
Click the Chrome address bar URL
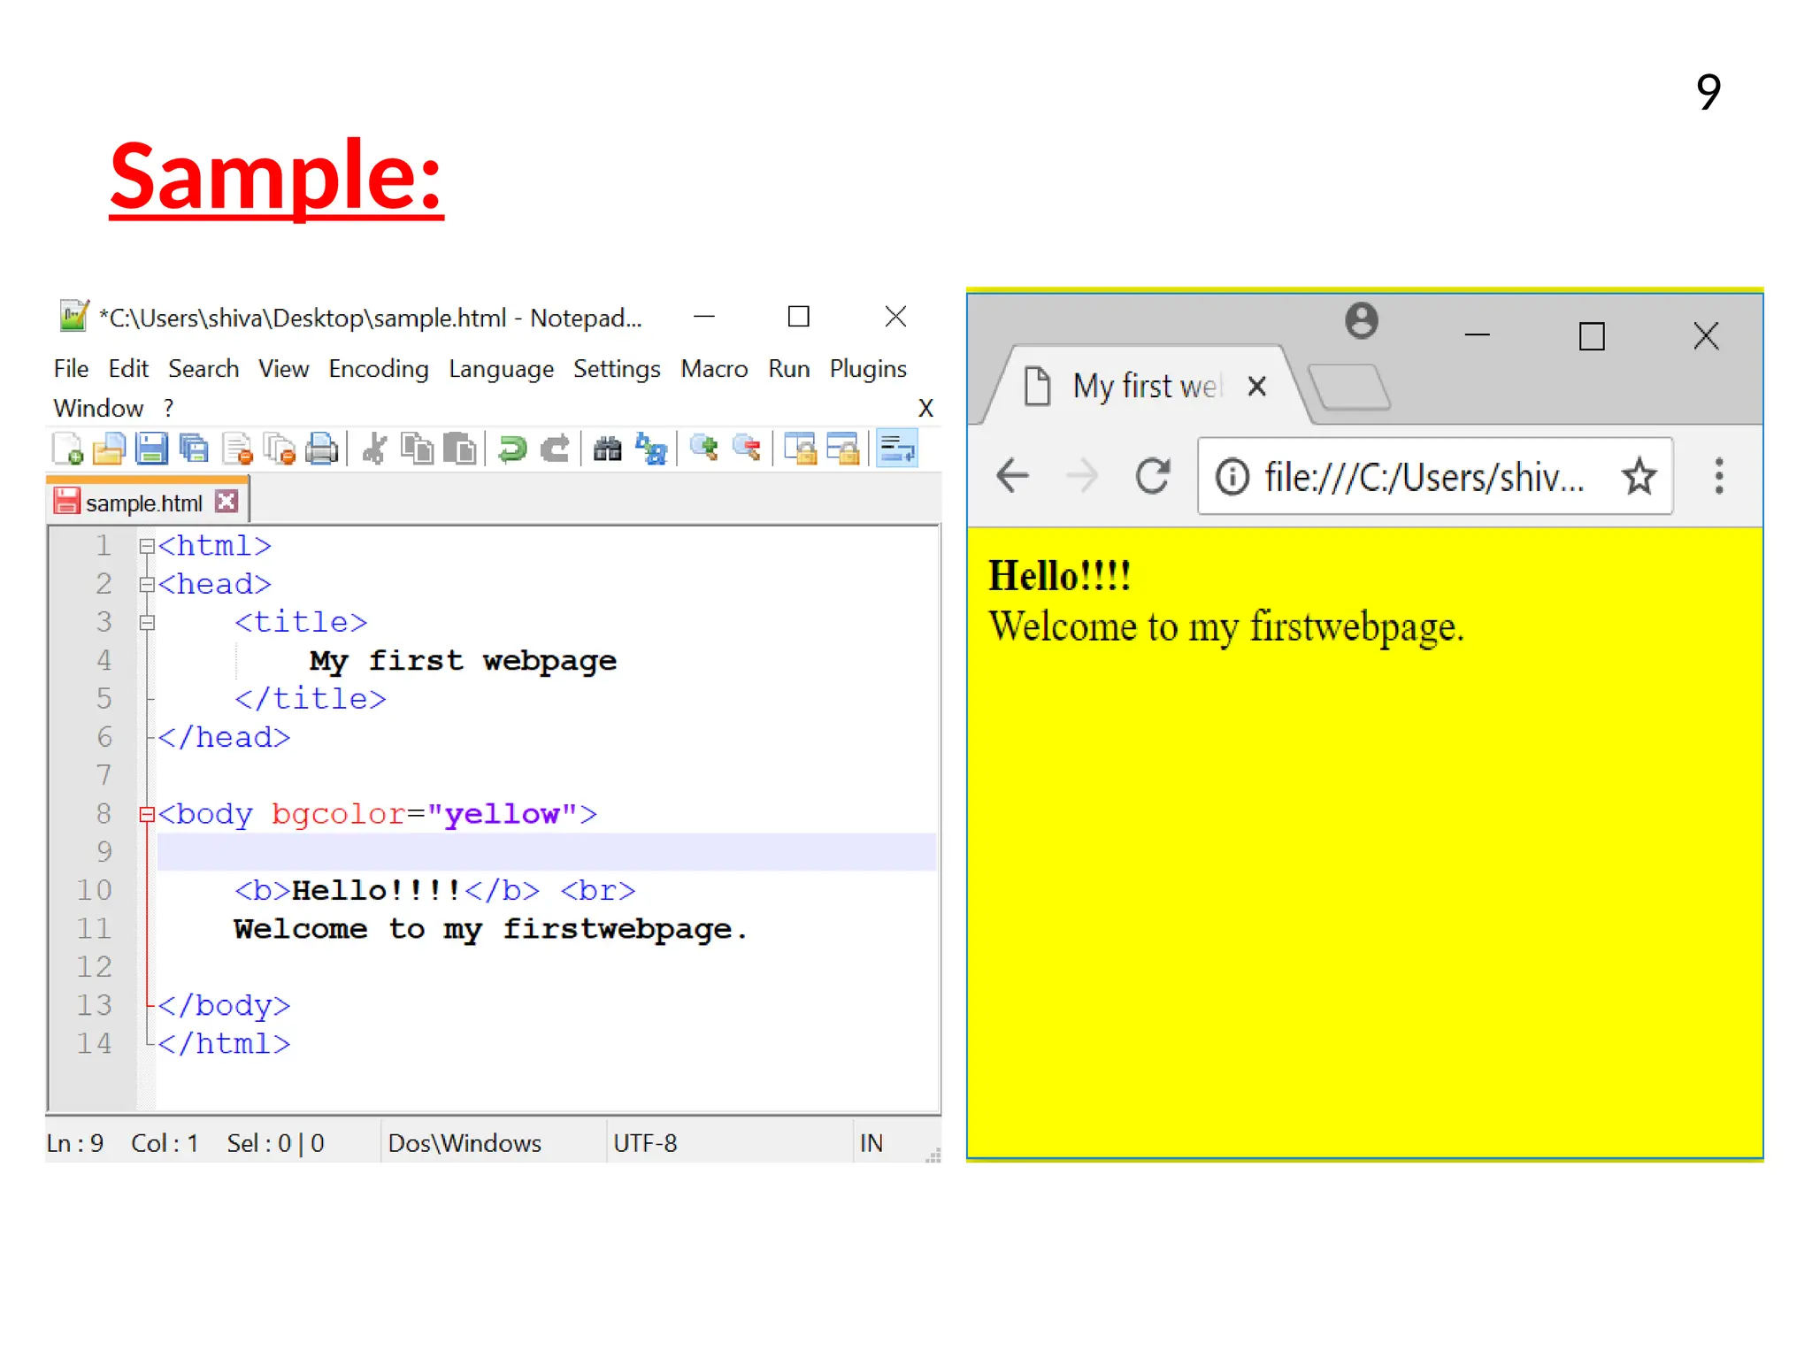coord(1422,478)
